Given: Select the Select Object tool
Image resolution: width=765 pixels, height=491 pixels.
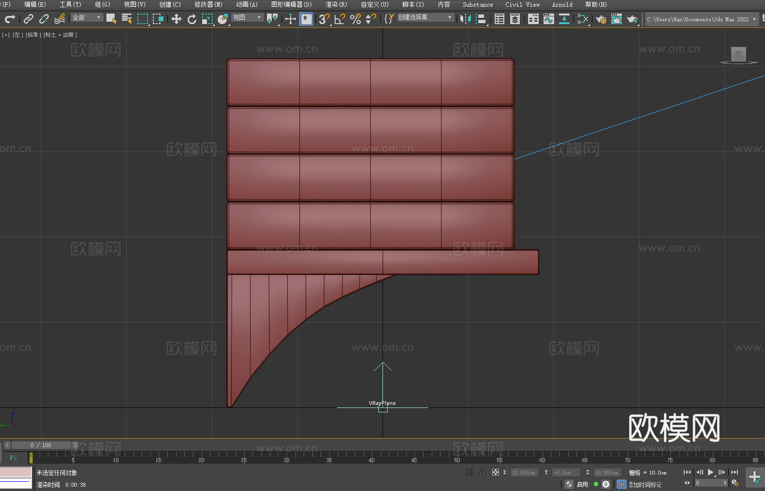Looking at the screenshot, I should point(111,19).
